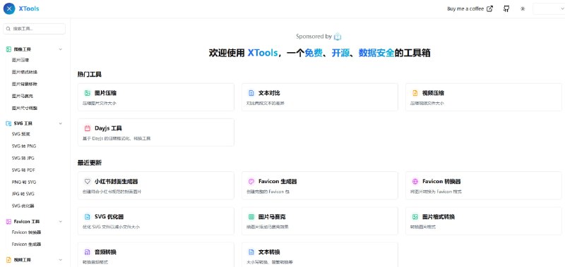Focus the 搜索工具 search field
This screenshot has width=565, height=267.
(35, 29)
